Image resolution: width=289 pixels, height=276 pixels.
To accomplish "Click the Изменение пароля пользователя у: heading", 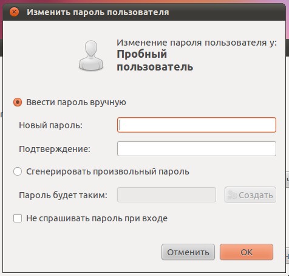I will [197, 43].
